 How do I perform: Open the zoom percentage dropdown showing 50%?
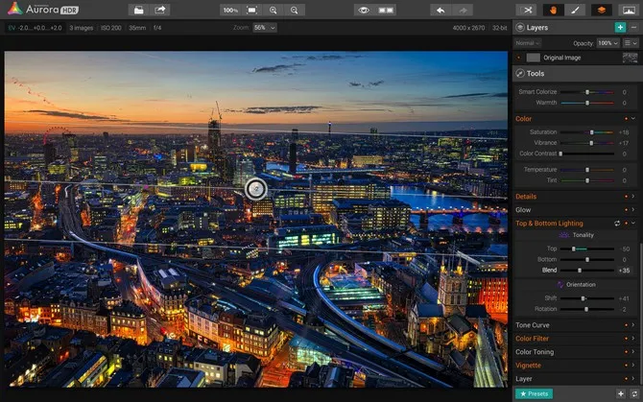(x=265, y=28)
